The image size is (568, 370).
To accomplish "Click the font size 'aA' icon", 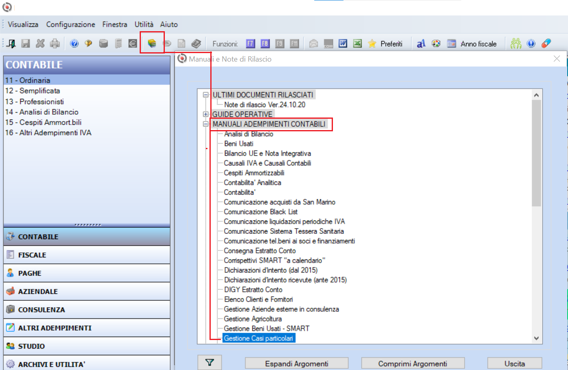I will (x=421, y=43).
